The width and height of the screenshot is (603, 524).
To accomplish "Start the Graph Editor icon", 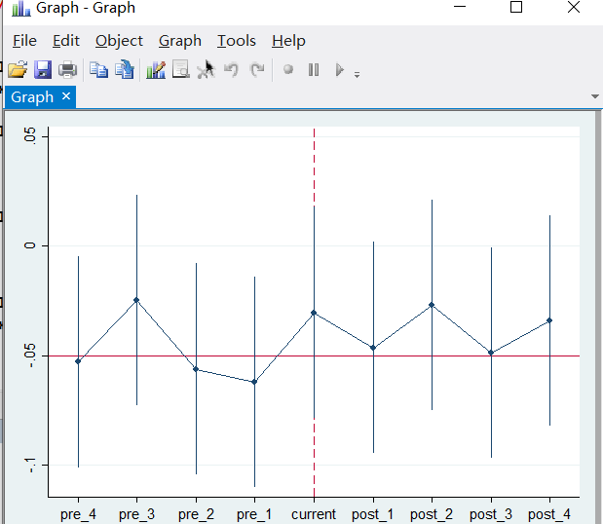I will click(x=156, y=69).
